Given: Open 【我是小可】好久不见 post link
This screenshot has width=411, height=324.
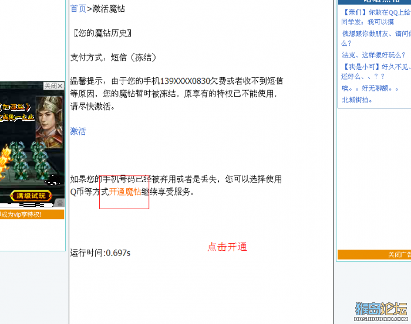Looking at the screenshot, I should [x=376, y=71].
